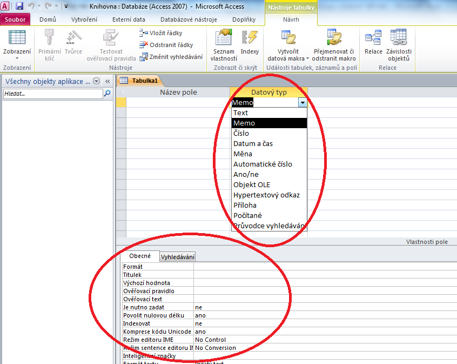
Task: Run Testovat ověřovací pravidla
Action: point(111,45)
